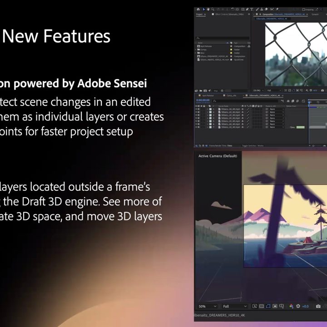The height and width of the screenshot is (327, 327).
Task: Click the New Composition icon below Project panel
Action: [205, 91]
